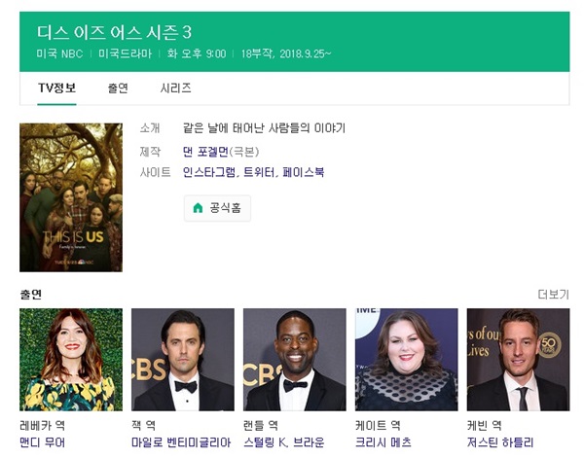This screenshot has height=458, width=584.
Task: Click the 랜들 역 role label
Action: pyautogui.click(x=260, y=425)
